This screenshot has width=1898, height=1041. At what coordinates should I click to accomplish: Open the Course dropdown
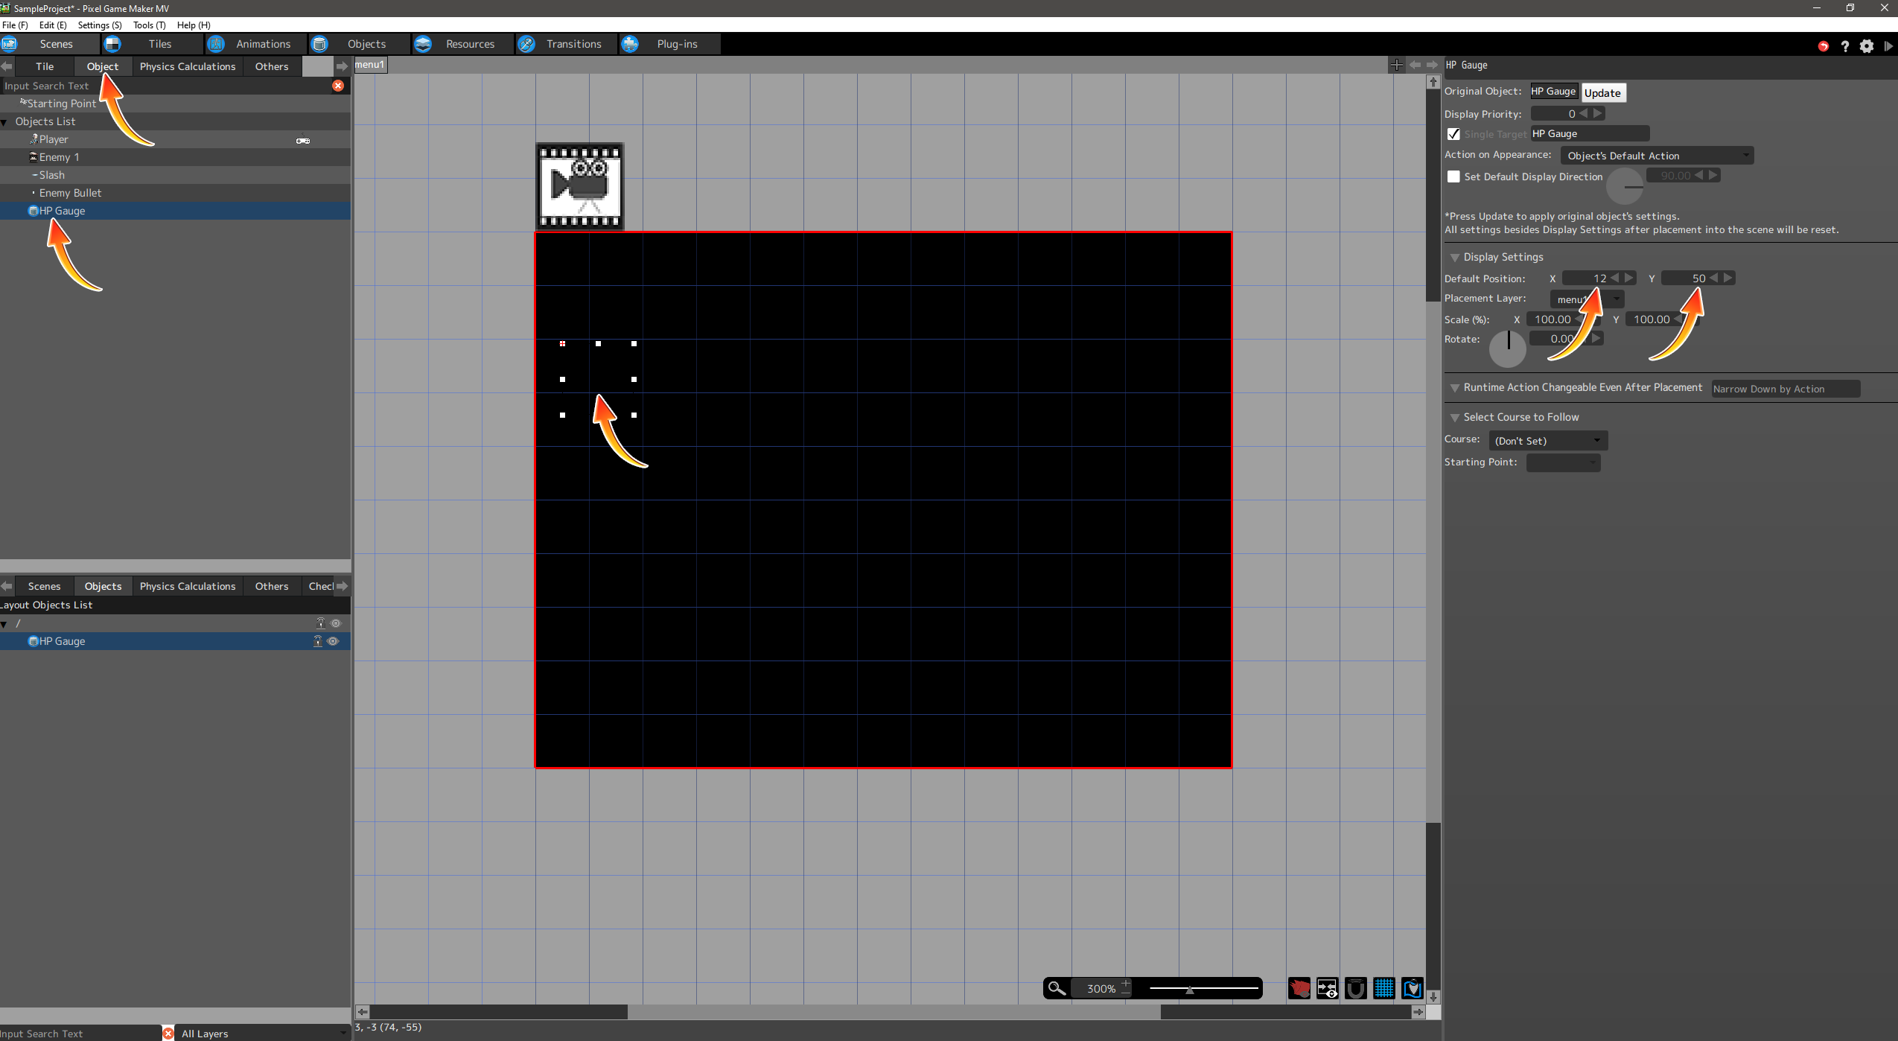pos(1547,441)
